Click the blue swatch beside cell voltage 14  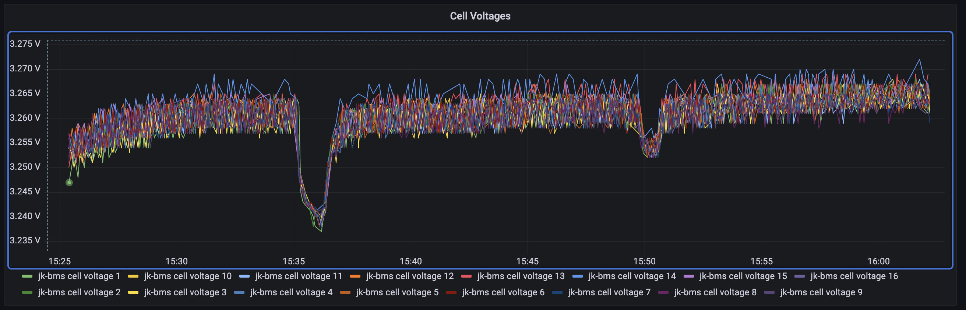click(578, 276)
